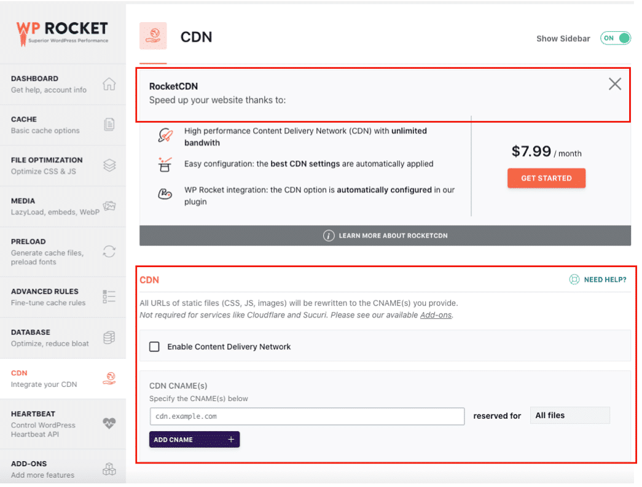Viewport: 642px width, 487px height.
Task: Click the Heartbeat heart icon in sidebar
Action: (109, 424)
